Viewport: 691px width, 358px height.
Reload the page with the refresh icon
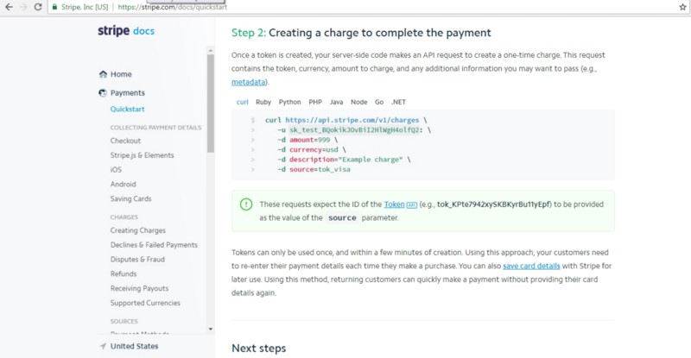pos(38,6)
